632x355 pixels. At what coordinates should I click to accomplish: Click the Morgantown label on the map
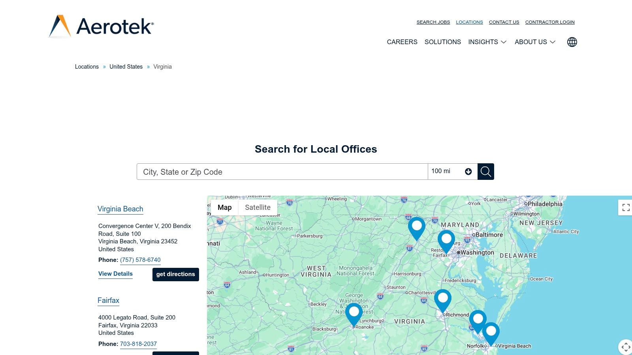368,219
